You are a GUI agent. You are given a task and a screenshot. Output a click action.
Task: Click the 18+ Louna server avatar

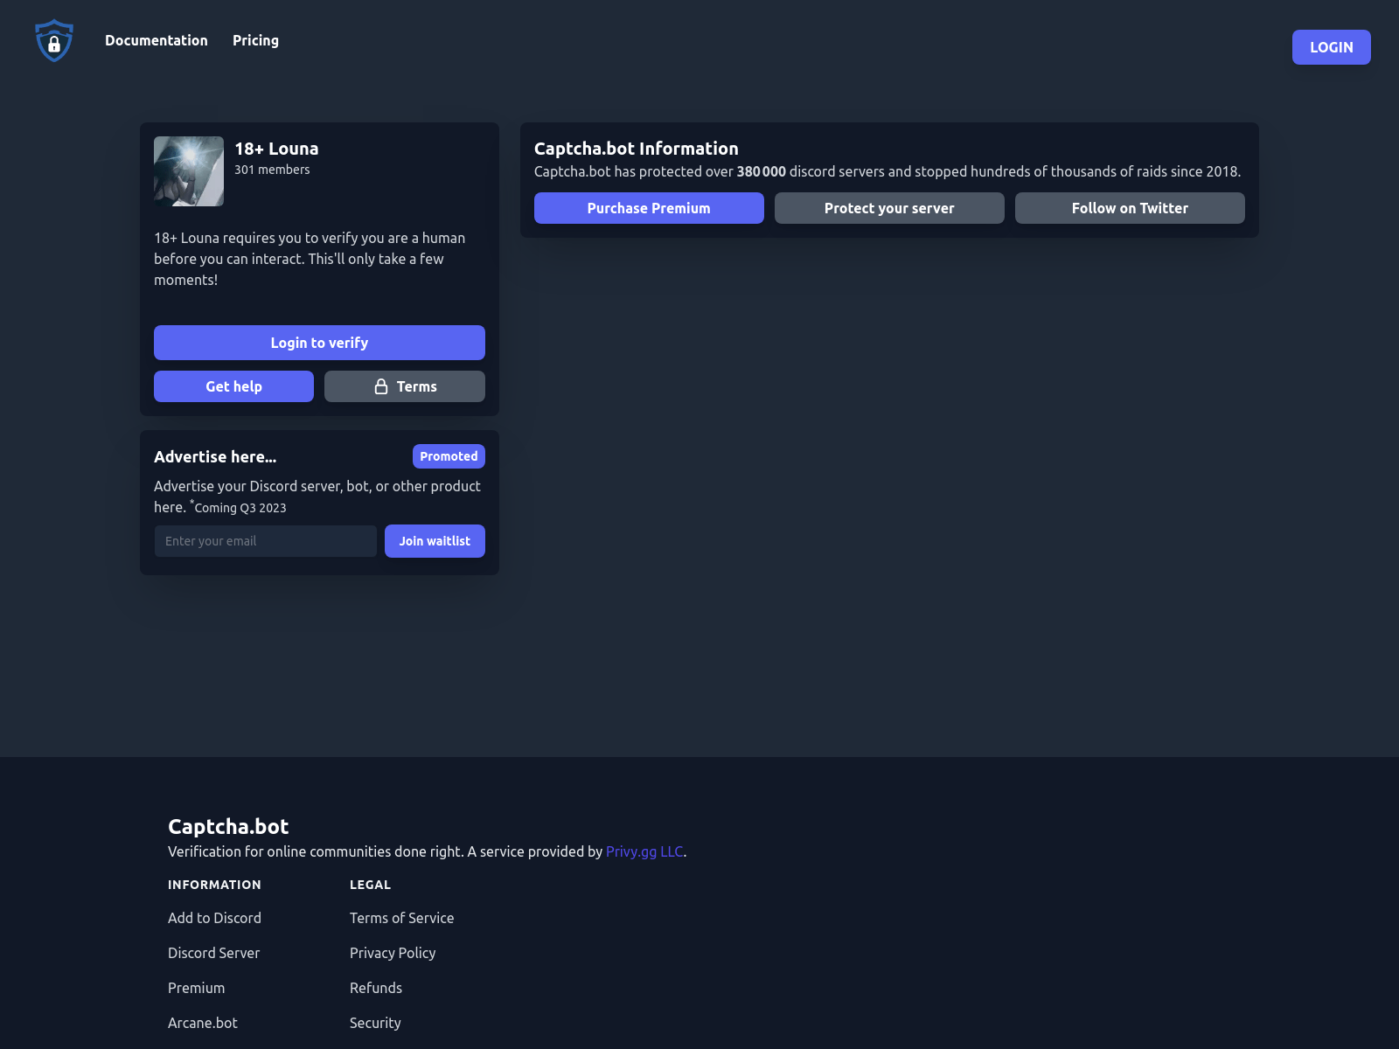(x=189, y=171)
